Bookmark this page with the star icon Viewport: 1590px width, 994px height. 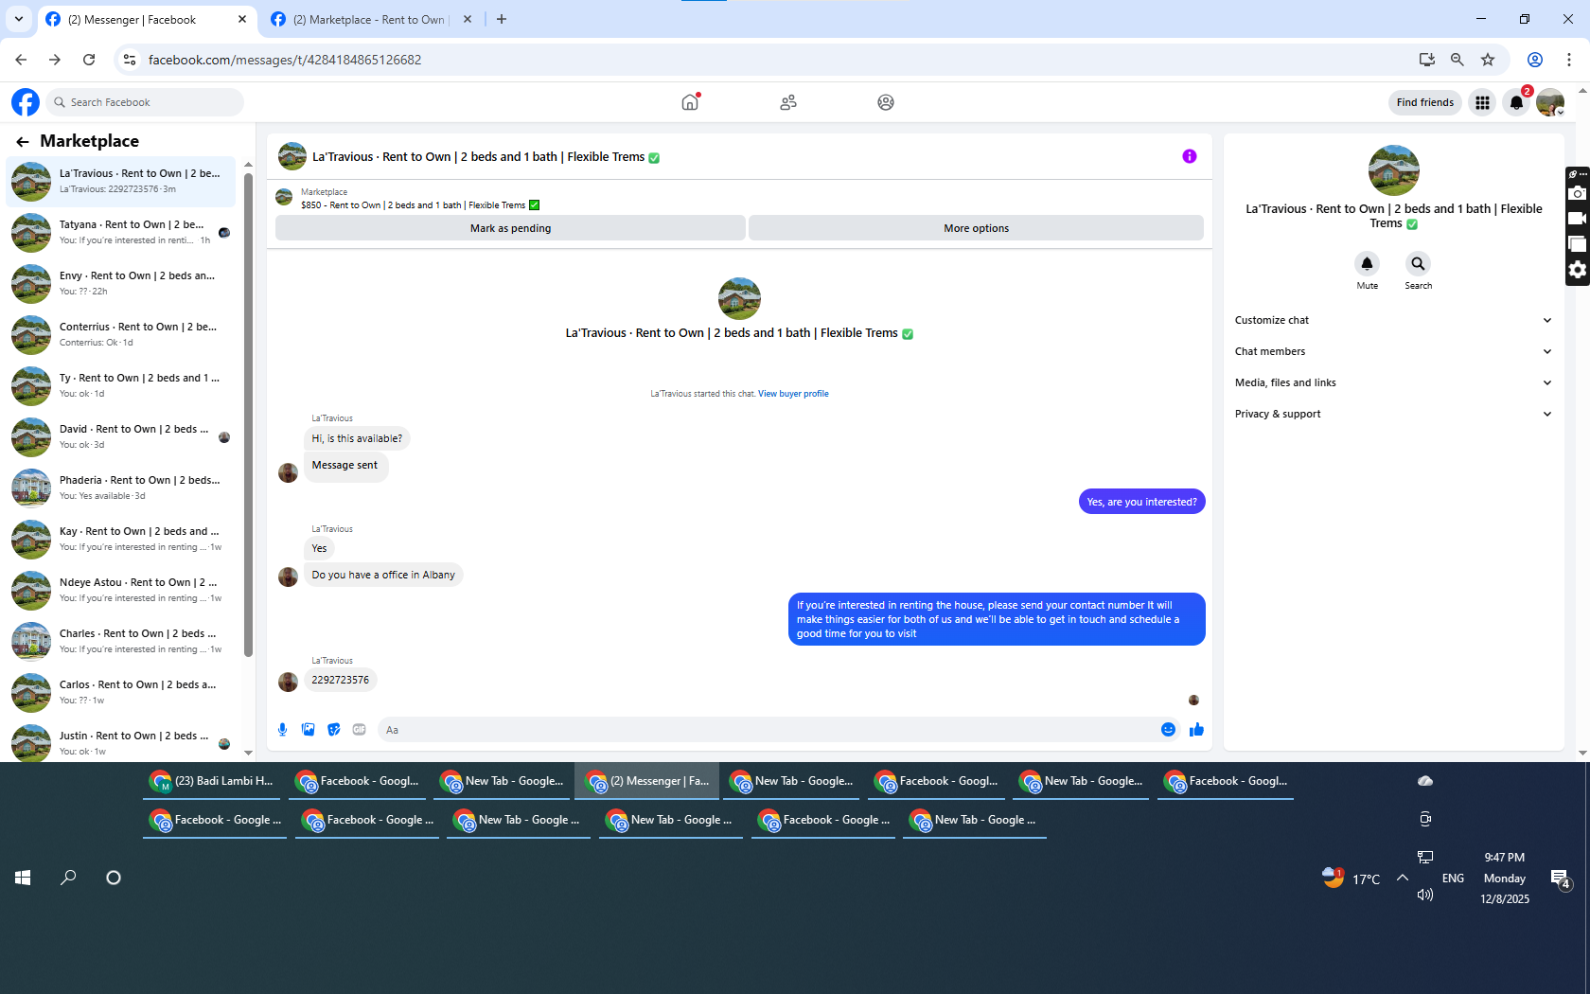[x=1488, y=60]
